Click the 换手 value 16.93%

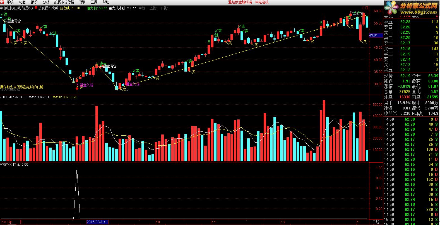coord(404,103)
